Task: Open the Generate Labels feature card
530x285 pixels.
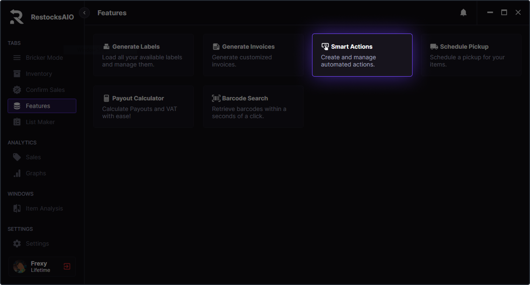Action: coord(144,55)
